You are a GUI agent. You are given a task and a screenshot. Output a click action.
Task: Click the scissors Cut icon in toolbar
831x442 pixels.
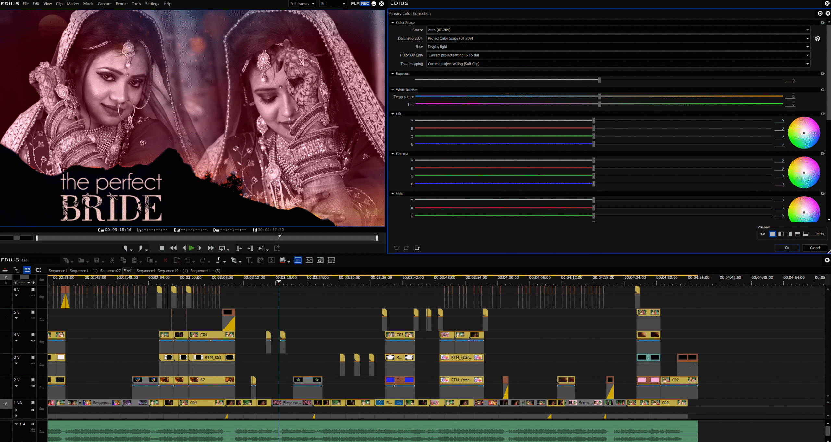point(112,260)
